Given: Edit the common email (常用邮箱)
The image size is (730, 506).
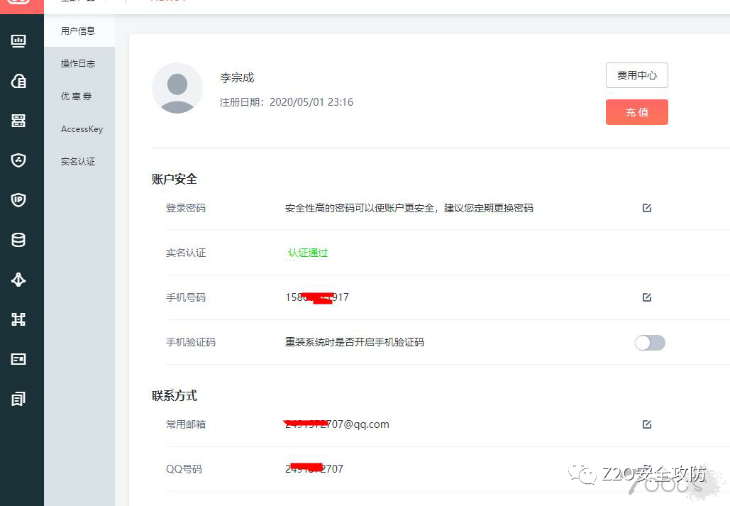Looking at the screenshot, I should point(647,424).
